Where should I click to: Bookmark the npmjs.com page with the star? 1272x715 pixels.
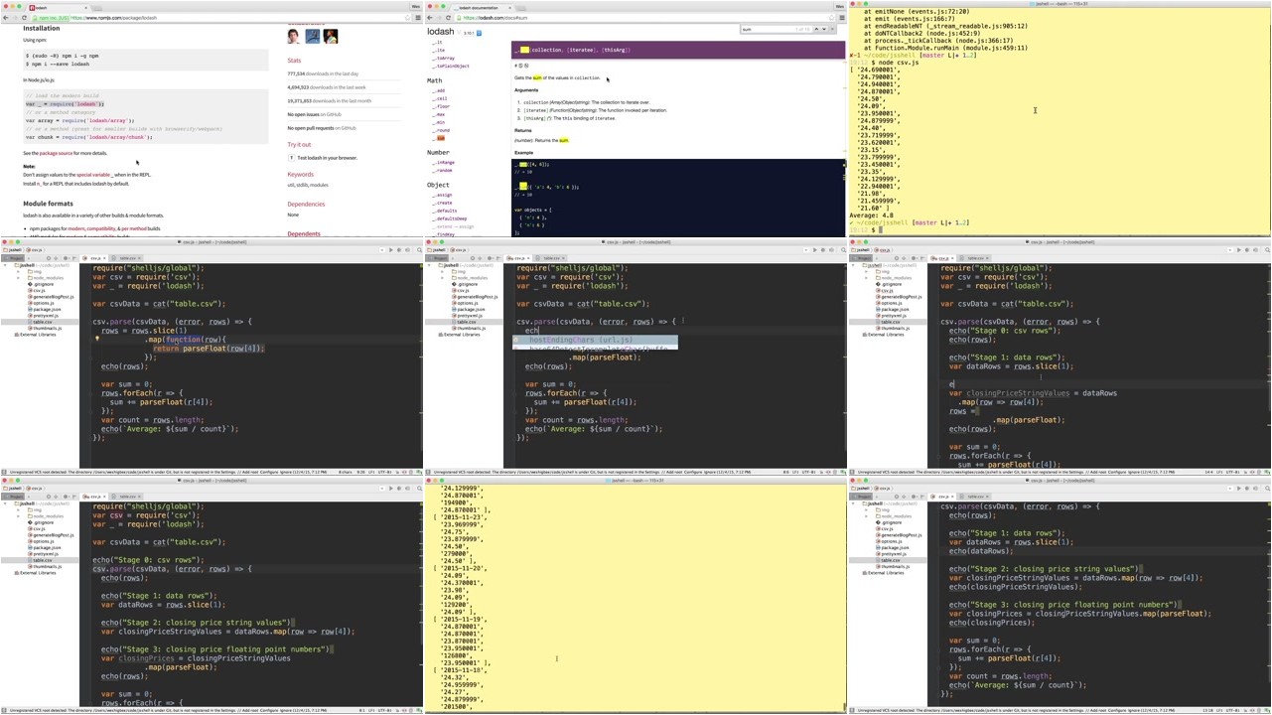click(406, 18)
